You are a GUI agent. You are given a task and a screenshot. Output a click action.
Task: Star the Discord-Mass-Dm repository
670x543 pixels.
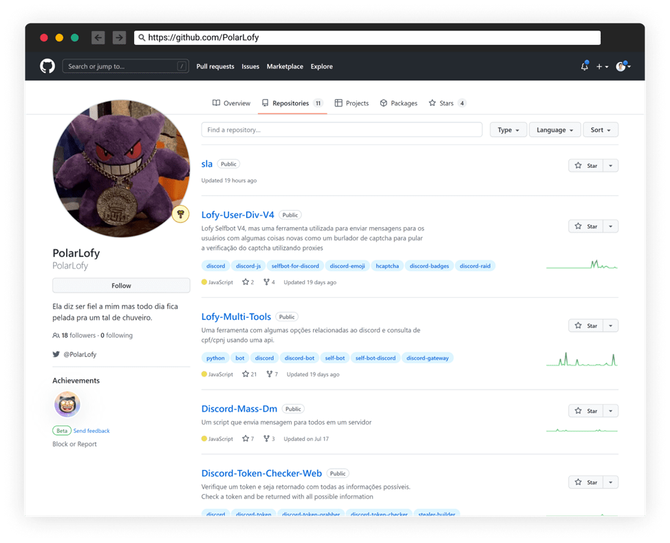586,411
